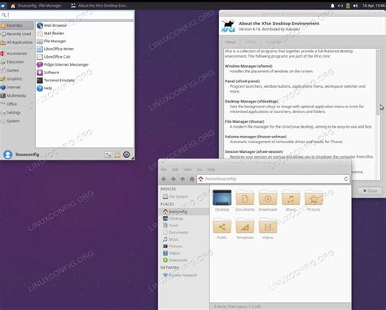The image size is (386, 310).
Task: Go to parent folder in Thunar
Action: click(182, 179)
